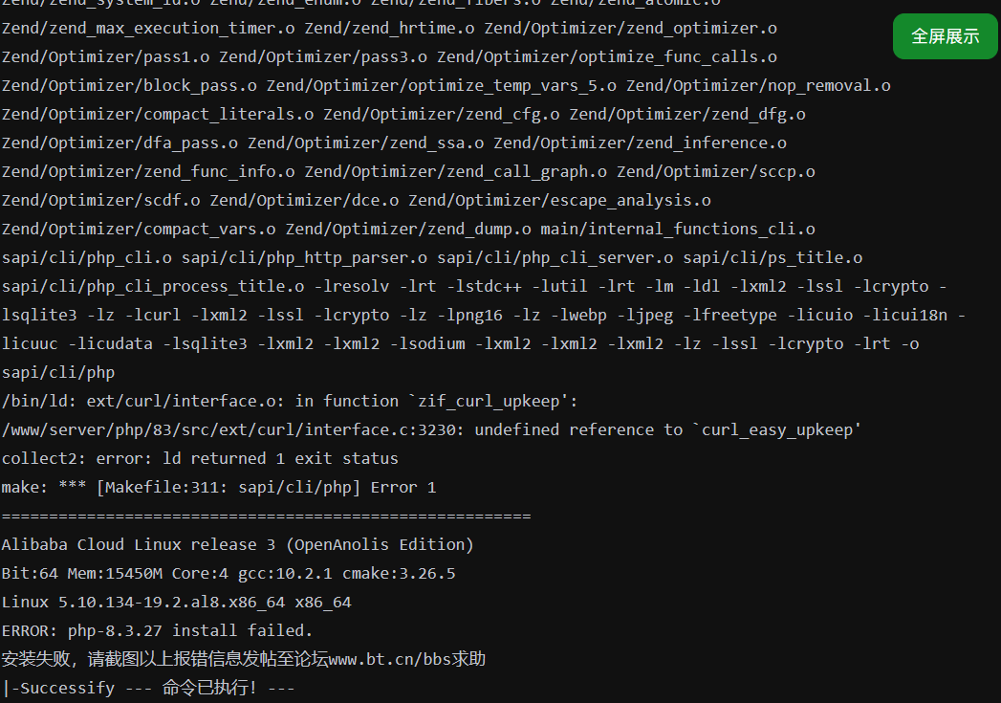The image size is (1001, 703).
Task: Click Zend/Optimizer/block_pass.o in the log
Action: point(129,85)
